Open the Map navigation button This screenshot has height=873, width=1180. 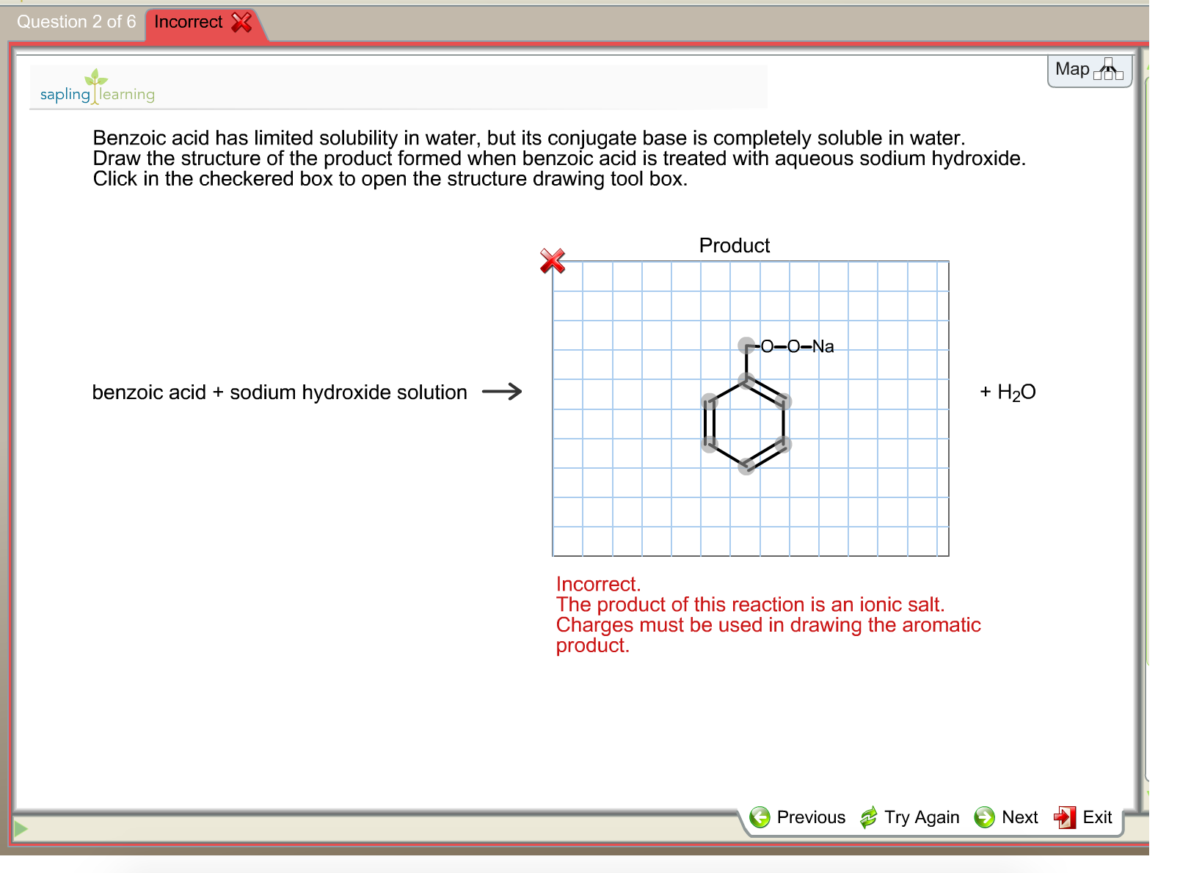[x=1089, y=70]
